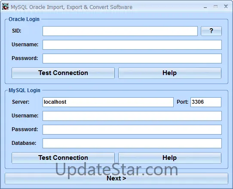The height and width of the screenshot is (189, 233).
Task: Click the Oracle Login group label
Action: (24, 19)
